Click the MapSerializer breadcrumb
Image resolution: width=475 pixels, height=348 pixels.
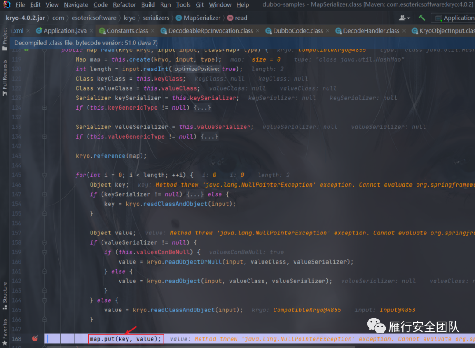[198, 18]
